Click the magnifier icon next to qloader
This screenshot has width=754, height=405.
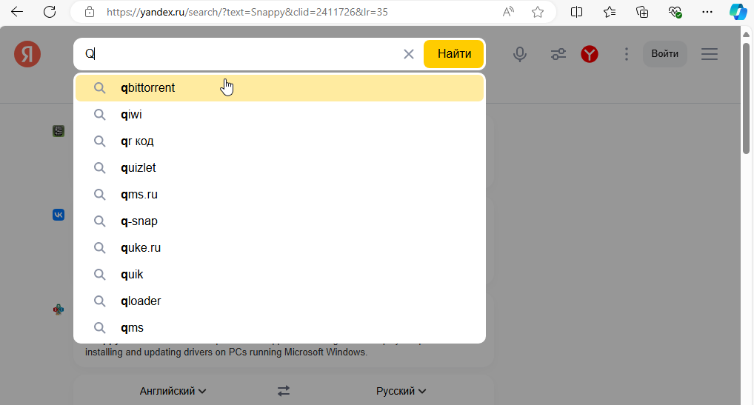(x=99, y=301)
